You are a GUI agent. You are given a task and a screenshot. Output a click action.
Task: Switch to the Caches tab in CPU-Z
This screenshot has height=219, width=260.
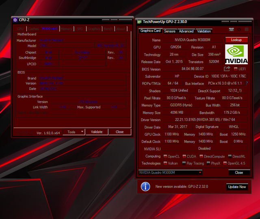click(x=33, y=29)
